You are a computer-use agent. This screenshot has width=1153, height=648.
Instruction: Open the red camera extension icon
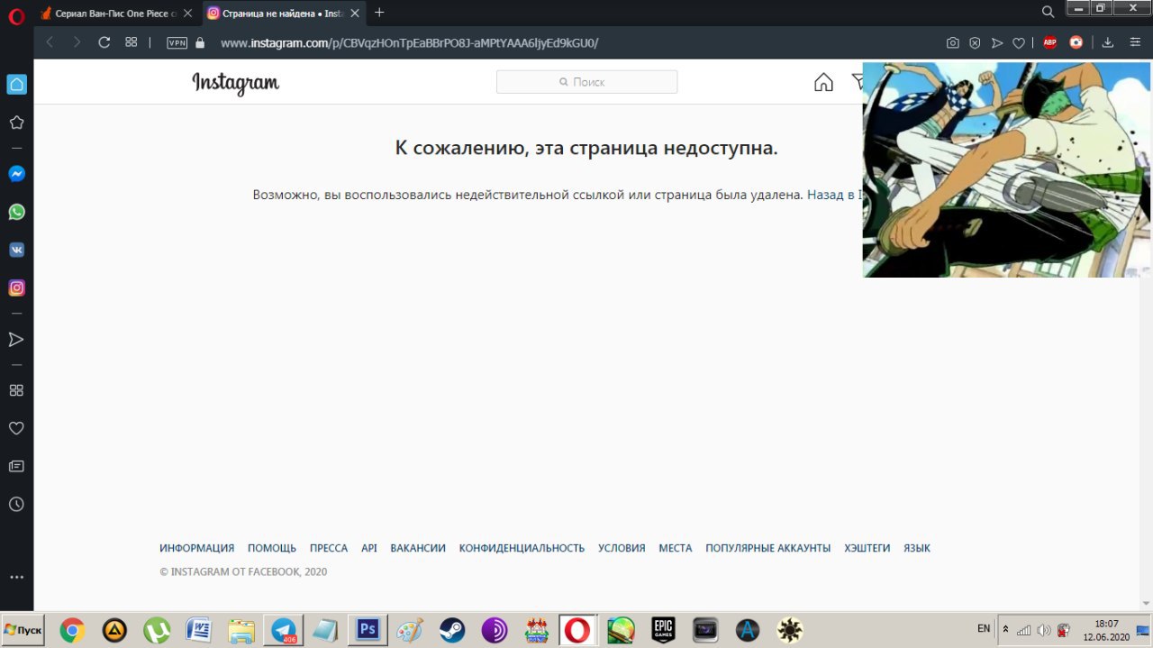point(1076,42)
